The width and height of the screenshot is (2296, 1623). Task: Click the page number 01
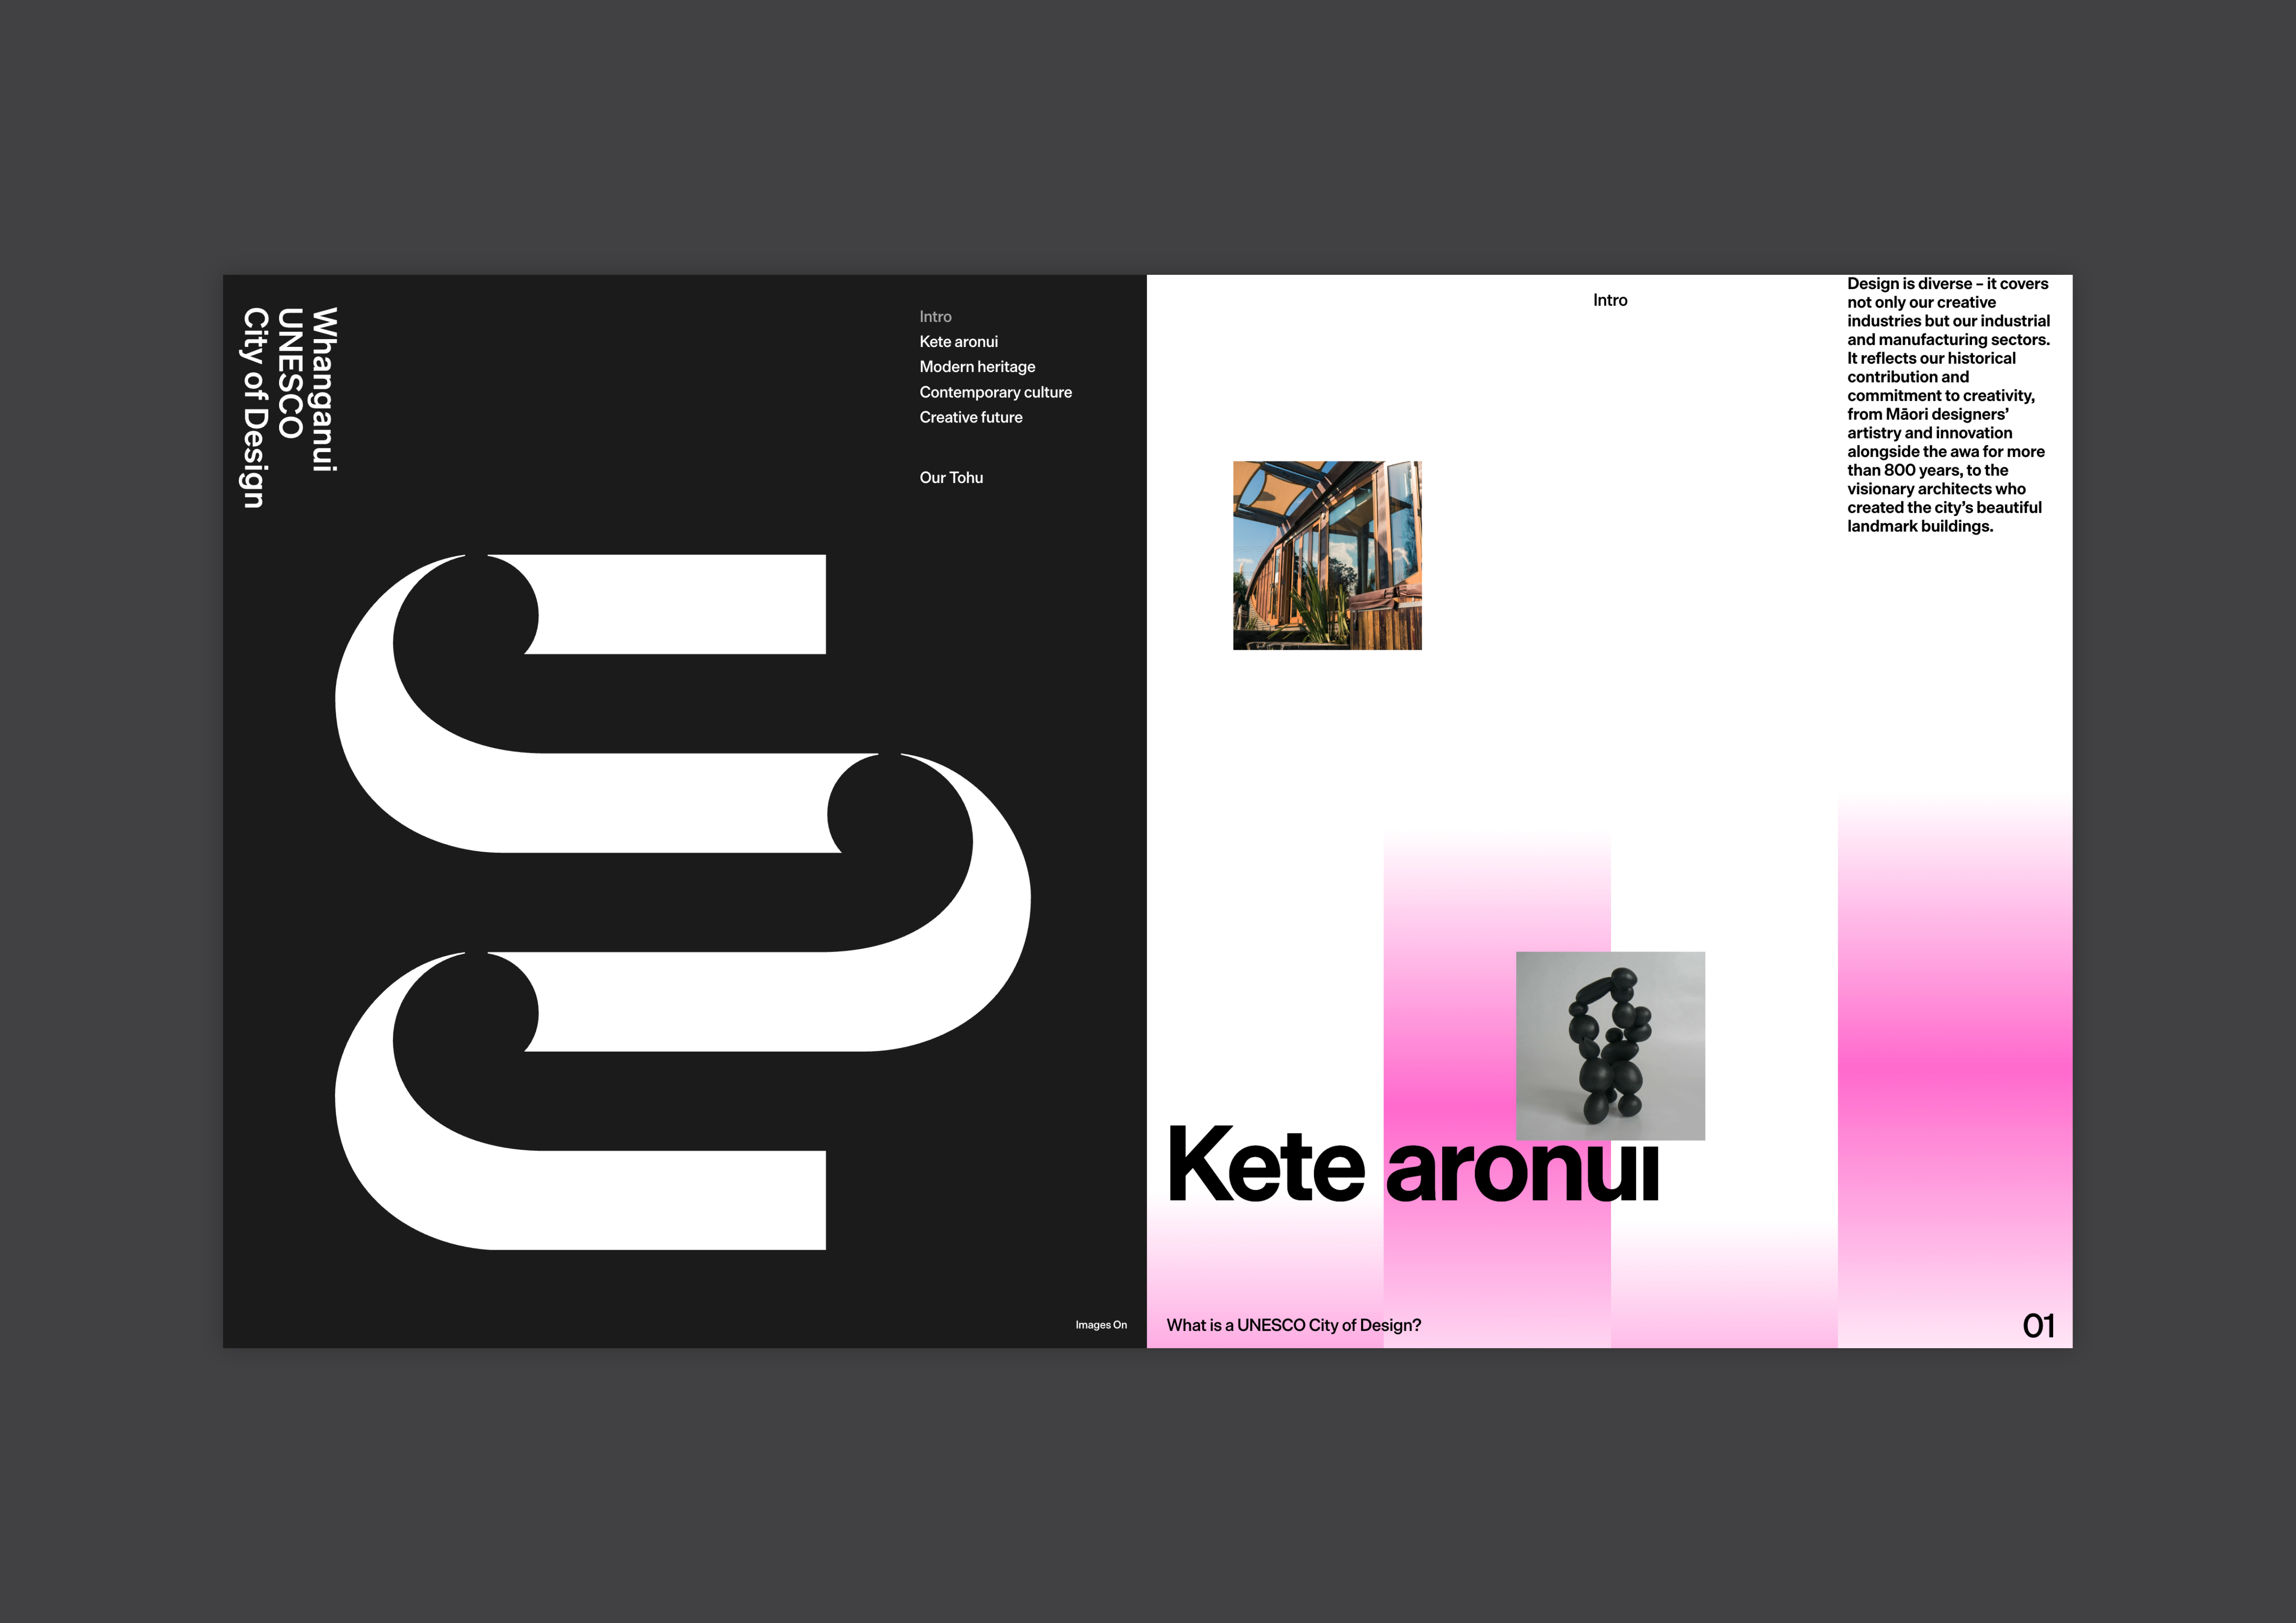(2038, 1325)
